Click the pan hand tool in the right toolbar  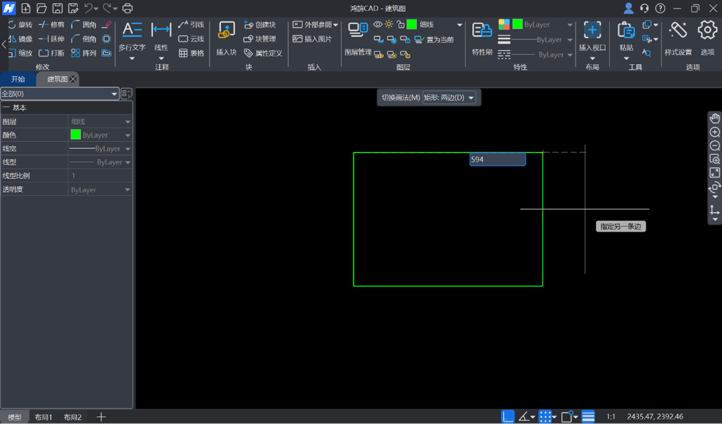pos(715,118)
